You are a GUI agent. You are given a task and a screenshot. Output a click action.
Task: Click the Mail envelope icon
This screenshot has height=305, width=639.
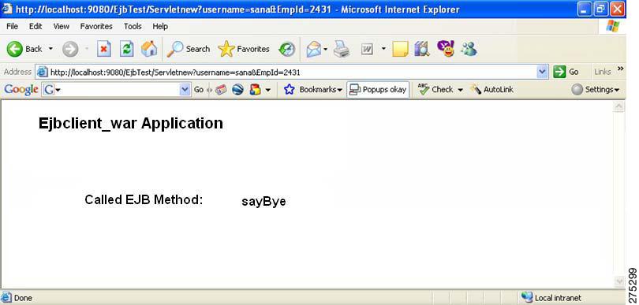click(313, 50)
